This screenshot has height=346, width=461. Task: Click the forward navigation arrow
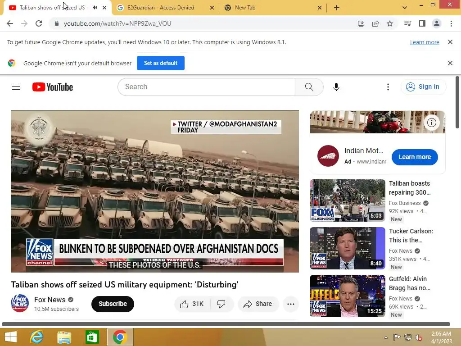(x=24, y=23)
